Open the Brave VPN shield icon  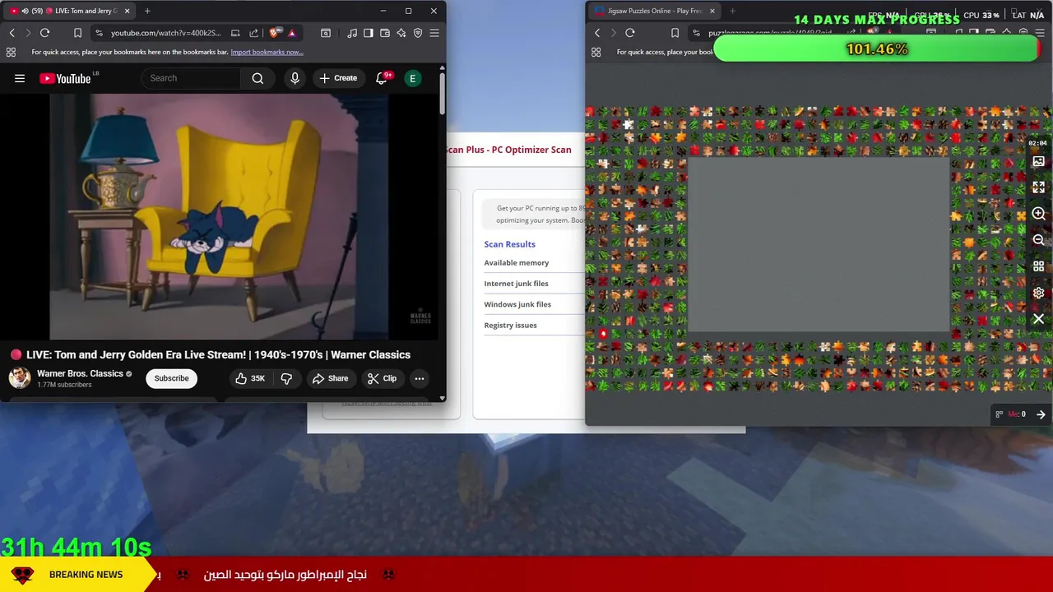click(418, 33)
